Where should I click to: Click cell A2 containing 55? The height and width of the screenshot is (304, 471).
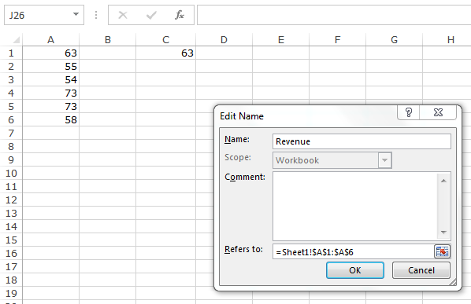pos(50,66)
